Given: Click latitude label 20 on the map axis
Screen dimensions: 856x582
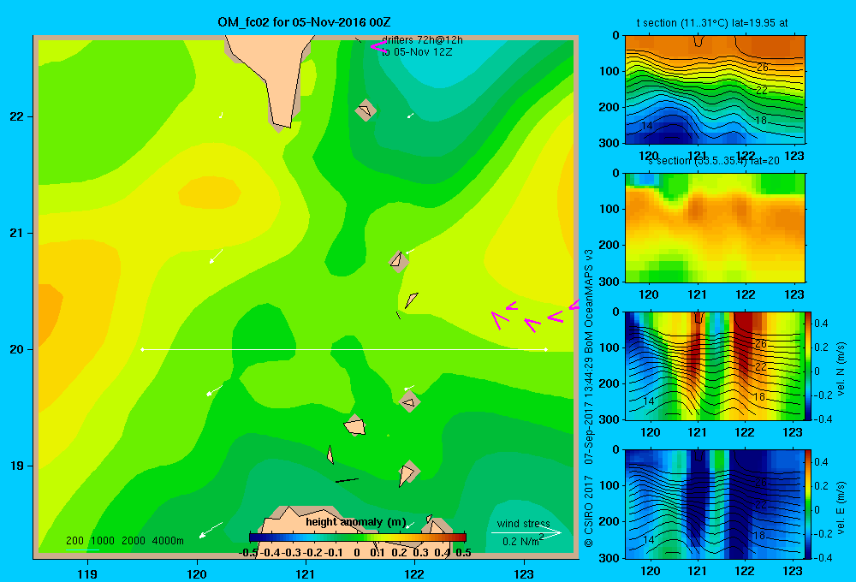Looking at the screenshot, I should (x=17, y=349).
